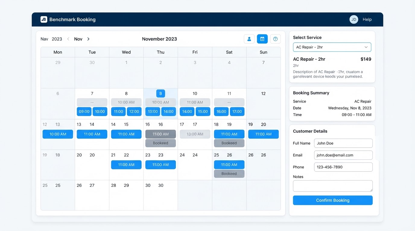Click the Benchmark Booking logo icon
The height and width of the screenshot is (231, 415).
coord(44,20)
